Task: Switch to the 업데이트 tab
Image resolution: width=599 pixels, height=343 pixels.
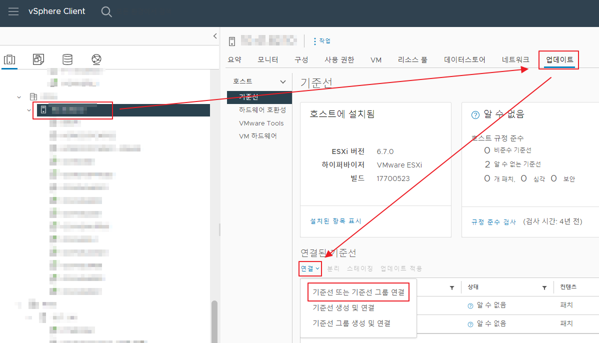Action: click(559, 59)
